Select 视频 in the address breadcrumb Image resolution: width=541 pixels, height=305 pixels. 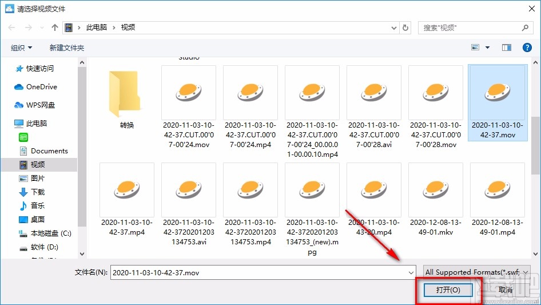(x=128, y=27)
